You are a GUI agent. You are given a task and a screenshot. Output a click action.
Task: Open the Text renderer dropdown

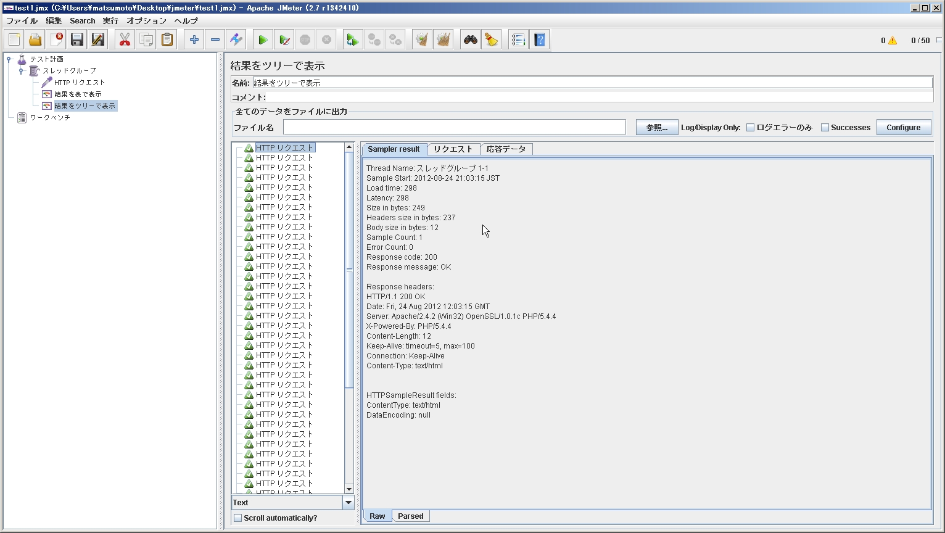[349, 502]
